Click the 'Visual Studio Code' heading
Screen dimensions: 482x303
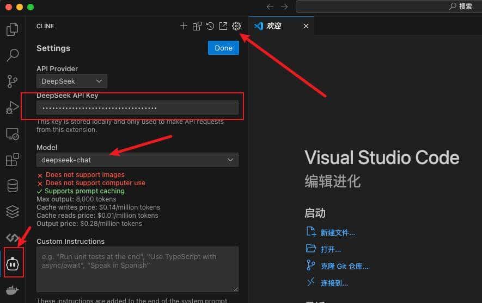(x=382, y=157)
